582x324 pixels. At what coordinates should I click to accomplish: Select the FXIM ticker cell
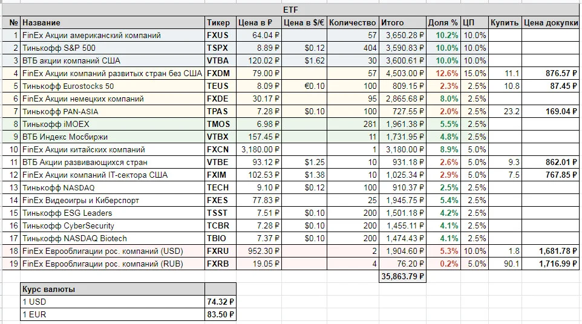(x=220, y=175)
